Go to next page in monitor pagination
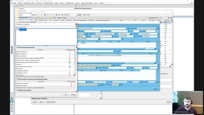The height and width of the screenshot is (115, 204). pos(169,18)
